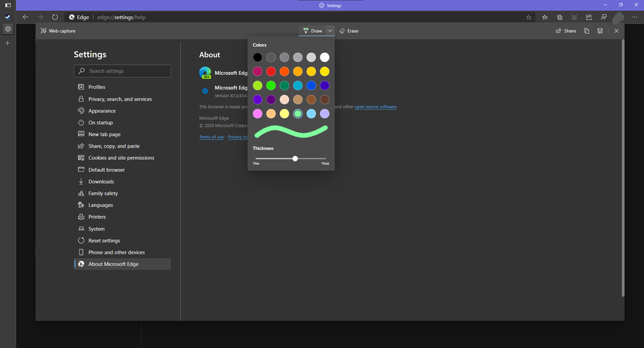Open Appearance settings
The height and width of the screenshot is (348, 644).
pos(122,111)
